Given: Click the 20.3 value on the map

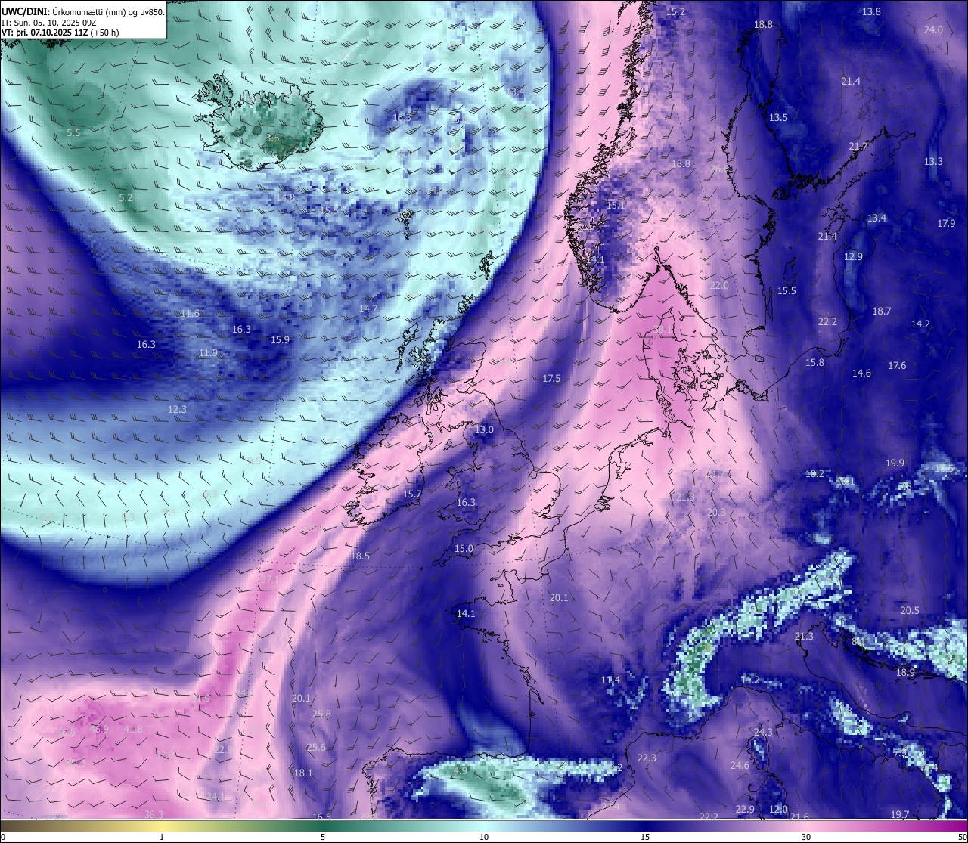Looking at the screenshot, I should point(716,512).
